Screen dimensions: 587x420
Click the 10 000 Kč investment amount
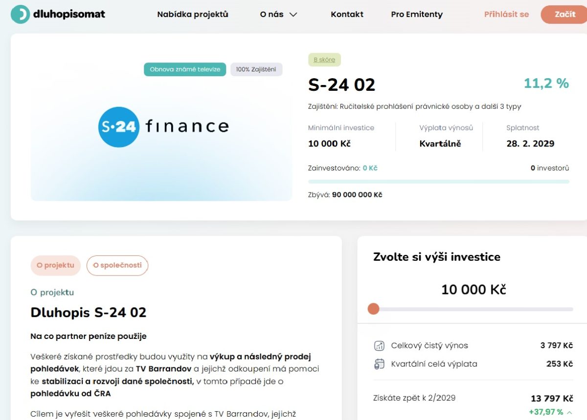pyautogui.click(x=474, y=290)
